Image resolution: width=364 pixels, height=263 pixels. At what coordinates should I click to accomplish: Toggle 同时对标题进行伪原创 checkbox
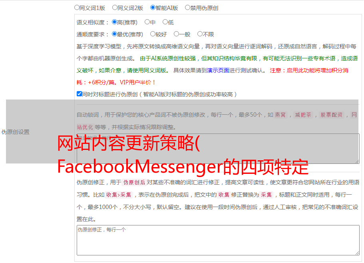pos(79,94)
